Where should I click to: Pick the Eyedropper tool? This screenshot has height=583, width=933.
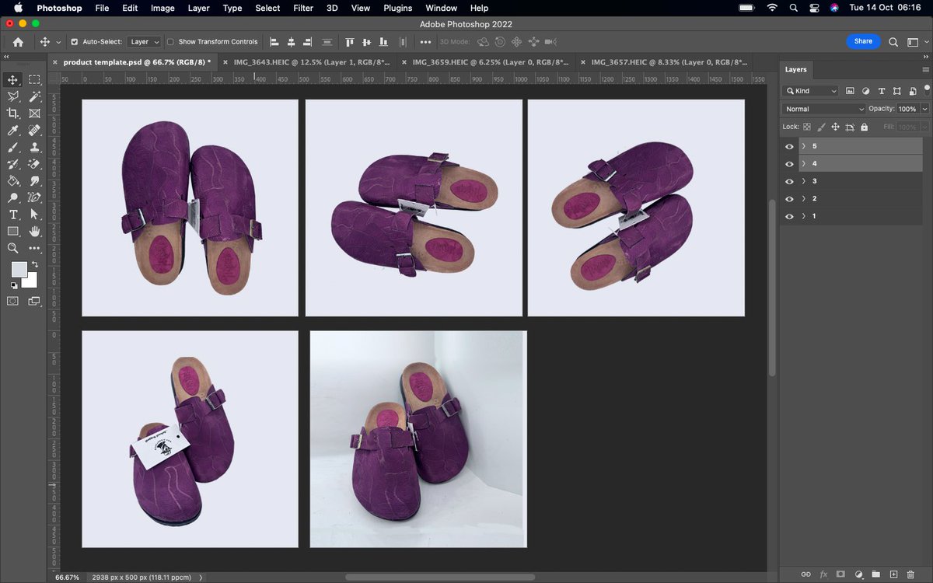(12, 130)
